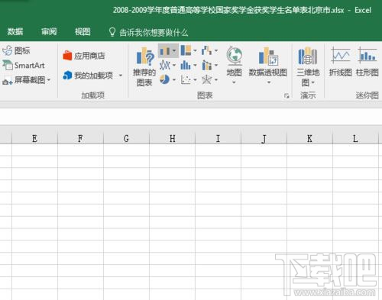The image size is (382, 300).
Task: Select column G header
Action: [x=126, y=139]
